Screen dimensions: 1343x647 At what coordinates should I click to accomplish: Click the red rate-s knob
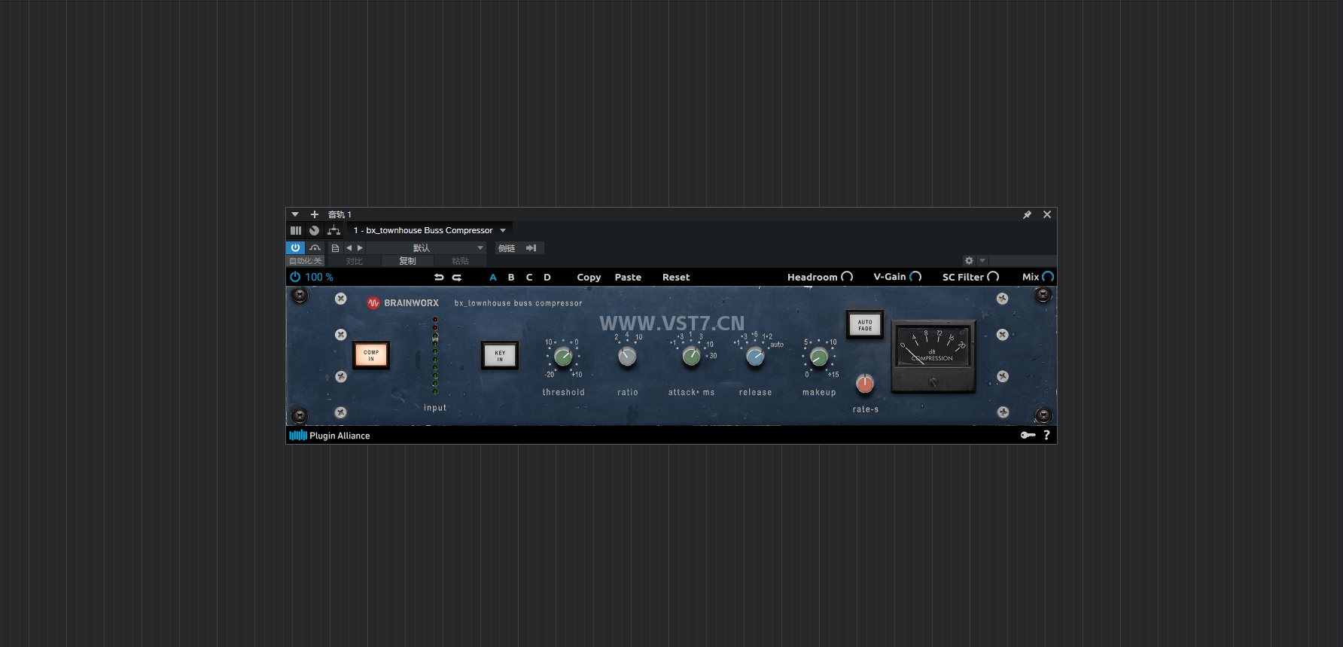[x=865, y=384]
